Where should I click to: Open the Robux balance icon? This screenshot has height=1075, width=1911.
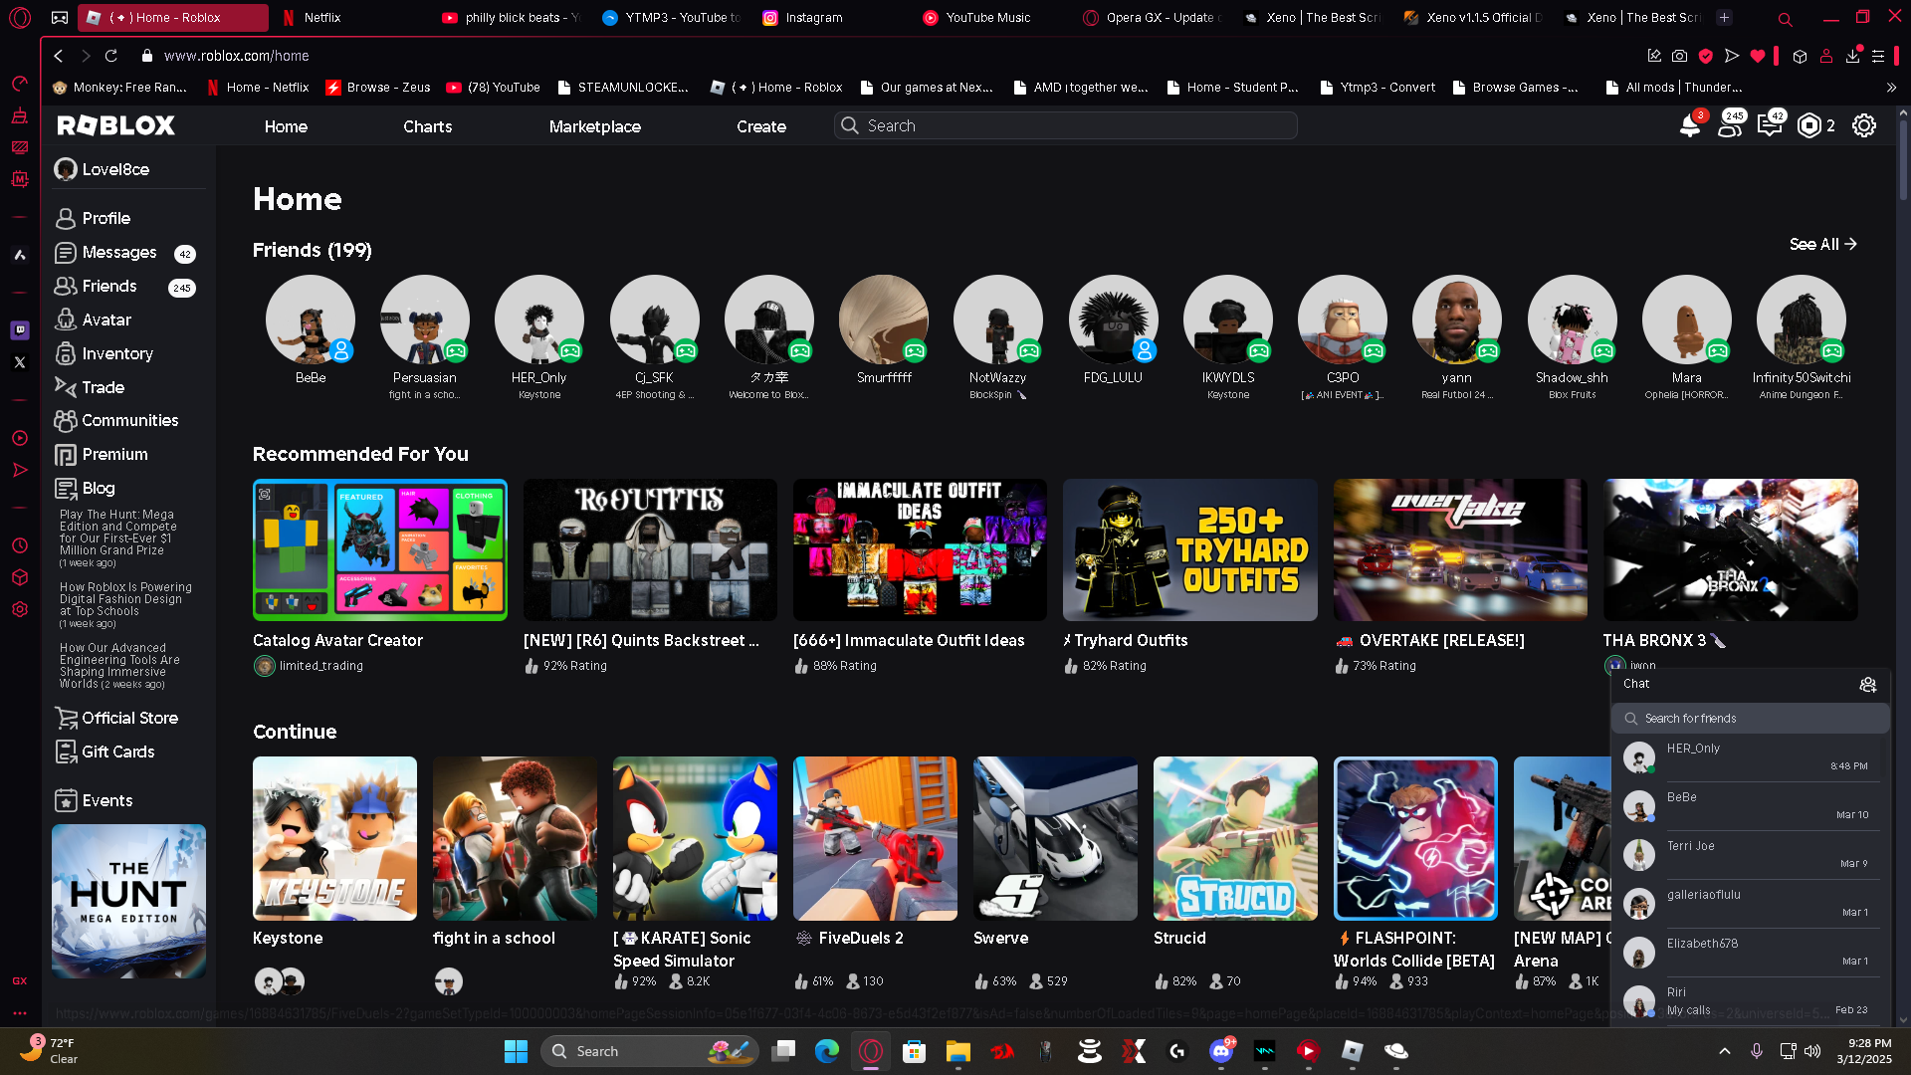[1809, 125]
